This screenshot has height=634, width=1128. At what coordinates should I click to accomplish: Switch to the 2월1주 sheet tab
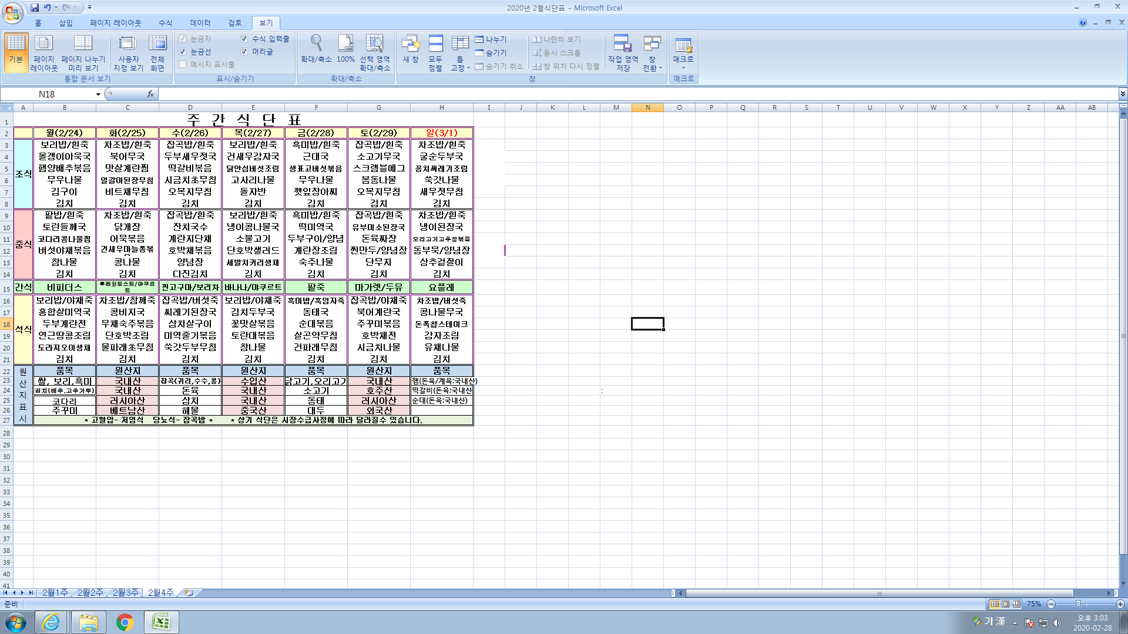click(x=55, y=593)
